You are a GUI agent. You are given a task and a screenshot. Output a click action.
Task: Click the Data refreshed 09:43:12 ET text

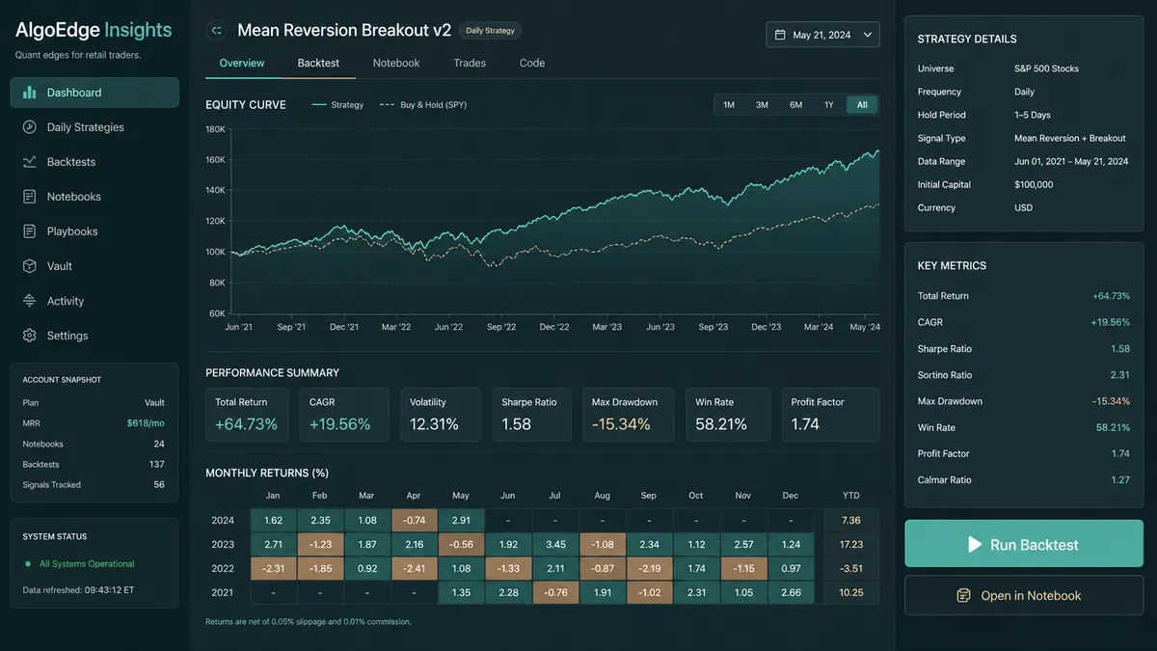tap(79, 589)
